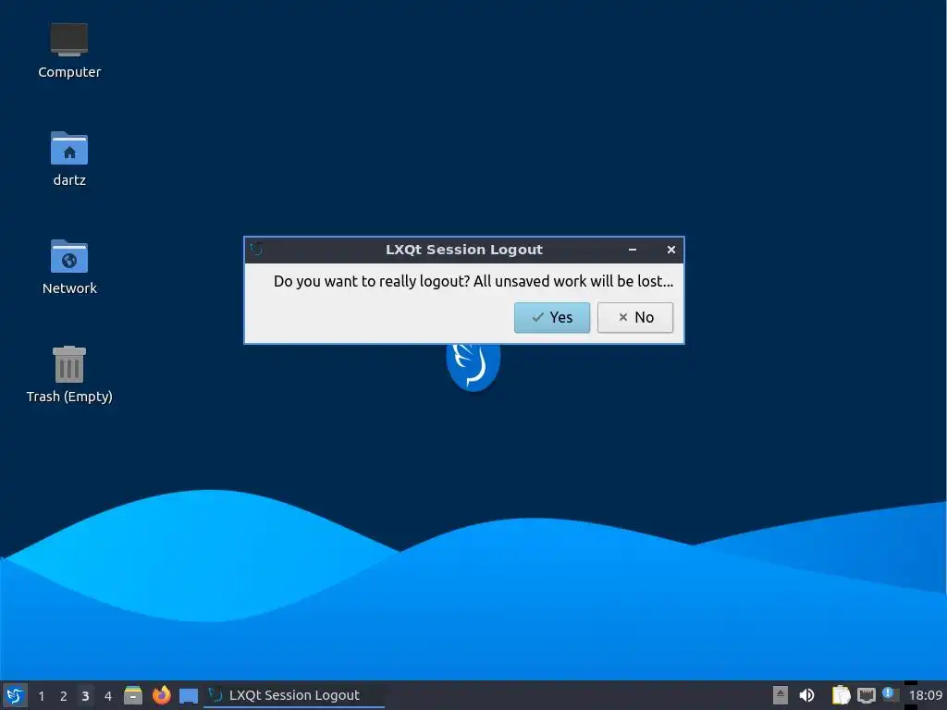Click the show desktop panel icon
Image resolution: width=947 pixels, height=710 pixels.
(x=189, y=696)
